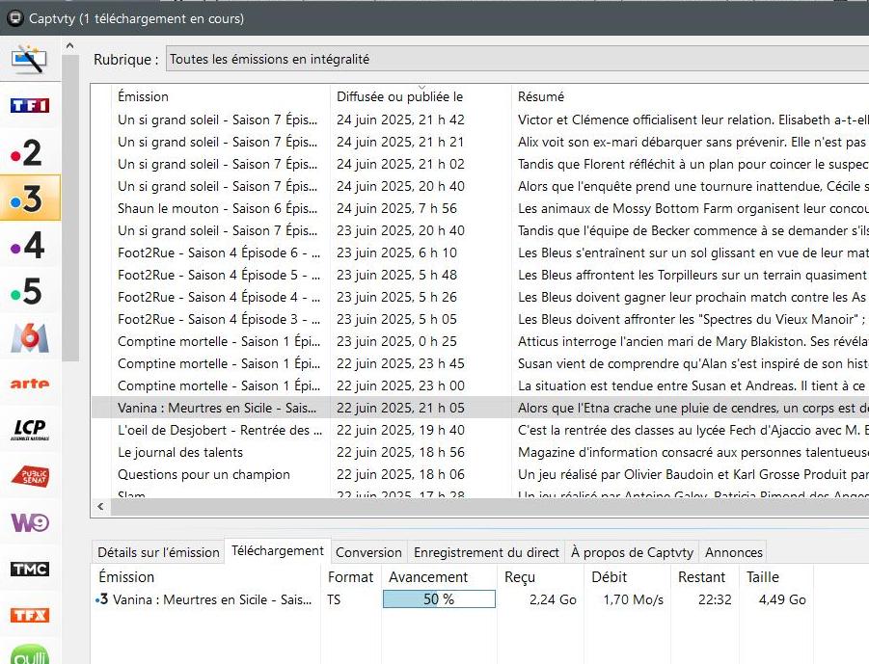Image resolution: width=869 pixels, height=664 pixels.
Task: Select the TF1 channel icon
Action: (30, 105)
